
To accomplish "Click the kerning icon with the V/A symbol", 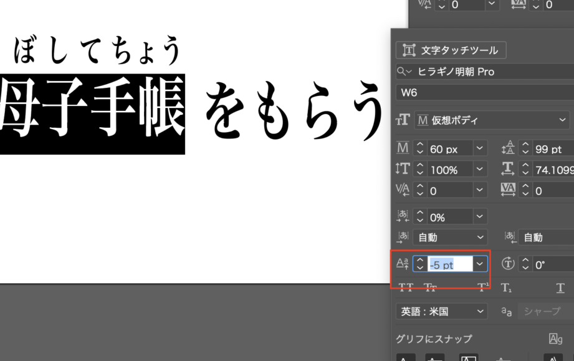I will 402,190.
